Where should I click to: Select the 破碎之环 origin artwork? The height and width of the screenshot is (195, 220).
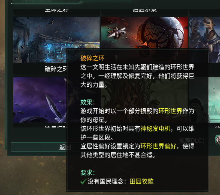pyautogui.click(x=56, y=40)
